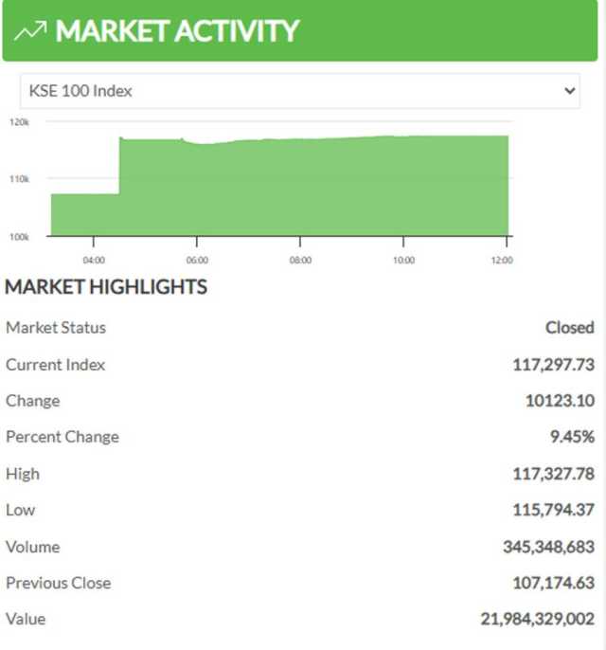Click the MARKET ACTIVITY header title
This screenshot has height=650, width=606.
177,30
